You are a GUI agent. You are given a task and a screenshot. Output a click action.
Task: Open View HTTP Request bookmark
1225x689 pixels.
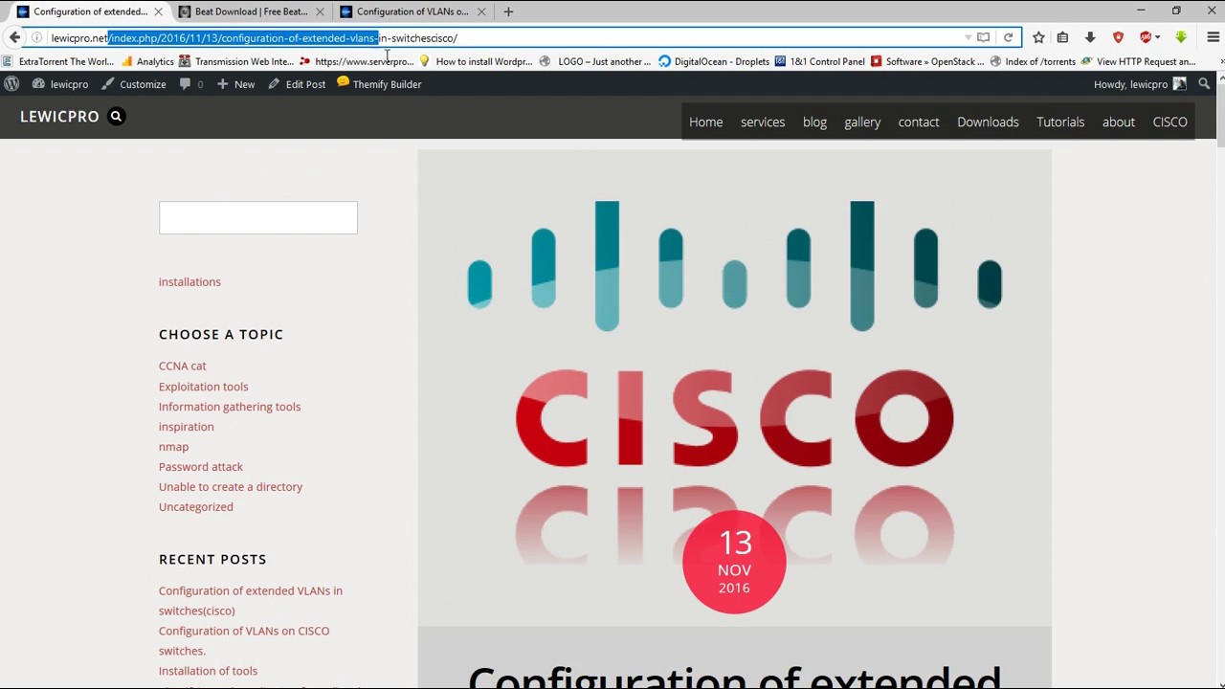pos(1139,61)
